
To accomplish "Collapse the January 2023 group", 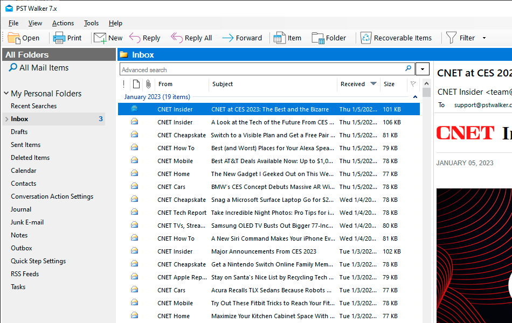I will click(x=415, y=97).
